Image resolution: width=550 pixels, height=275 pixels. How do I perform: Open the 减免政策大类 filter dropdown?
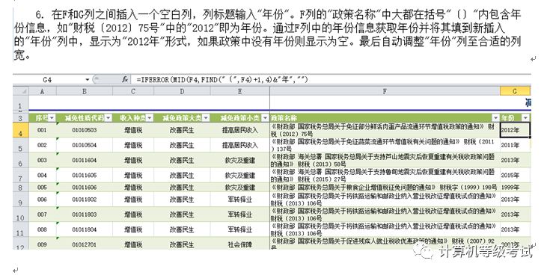pos(206,118)
